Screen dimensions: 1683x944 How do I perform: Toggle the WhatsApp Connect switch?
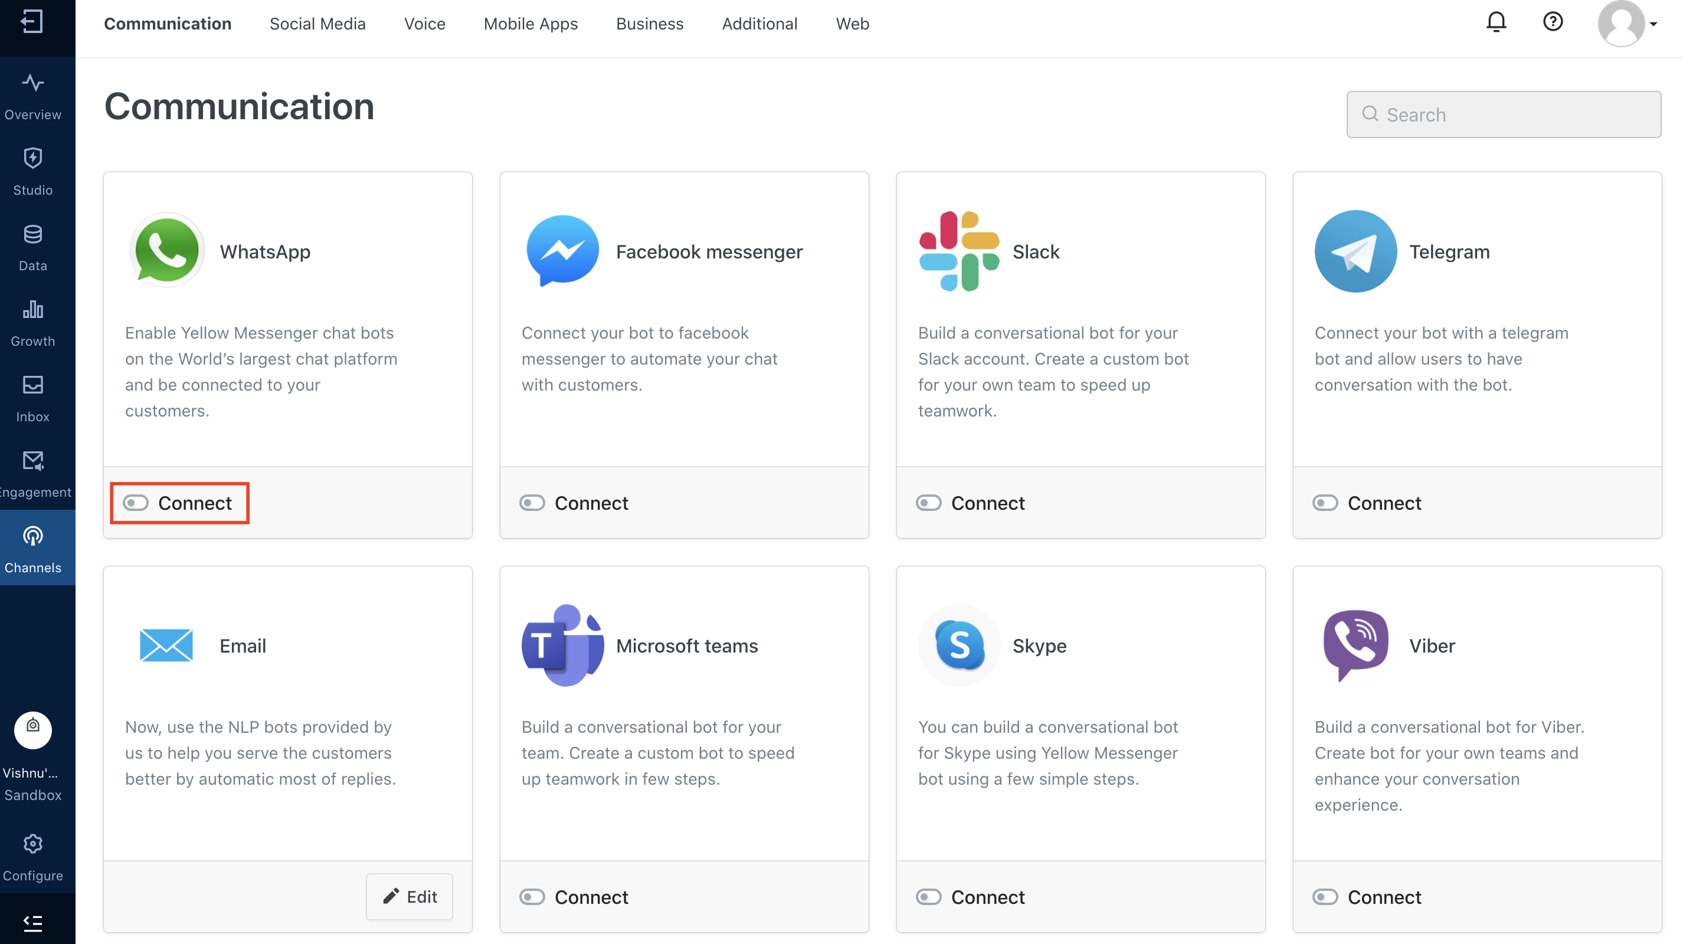[135, 502]
